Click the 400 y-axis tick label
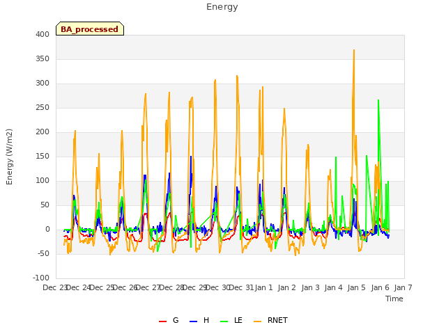Image resolution: width=446 pixels, height=334 pixels. coord(43,34)
